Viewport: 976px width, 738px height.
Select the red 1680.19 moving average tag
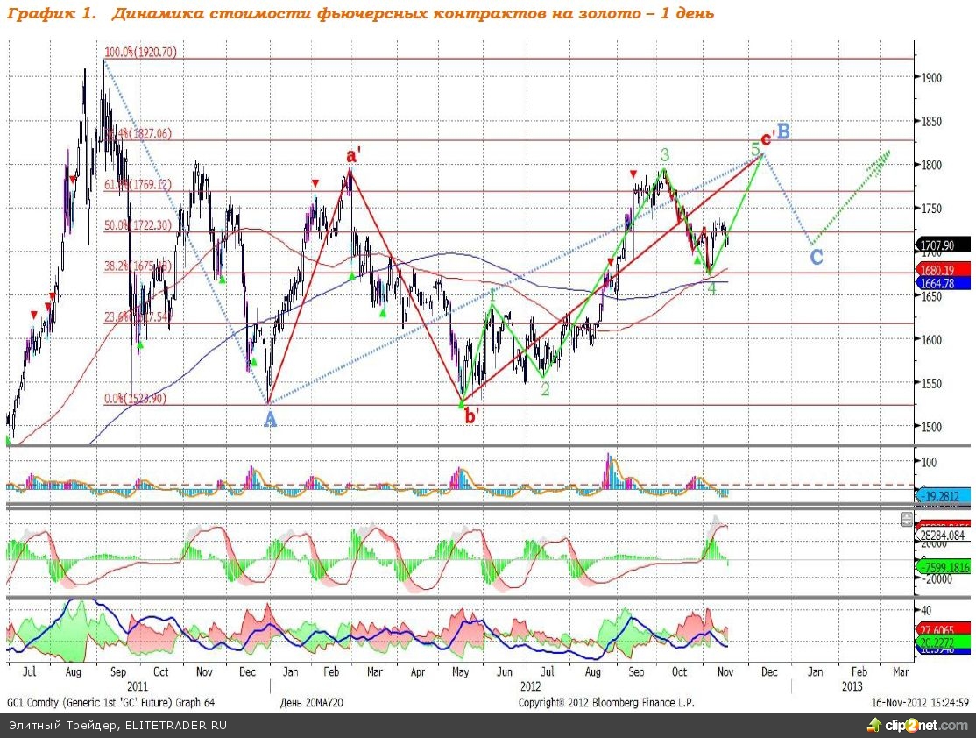pyautogui.click(x=944, y=270)
